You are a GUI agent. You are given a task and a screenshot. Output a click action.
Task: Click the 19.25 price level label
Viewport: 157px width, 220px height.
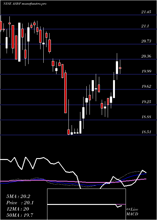tap(146, 102)
